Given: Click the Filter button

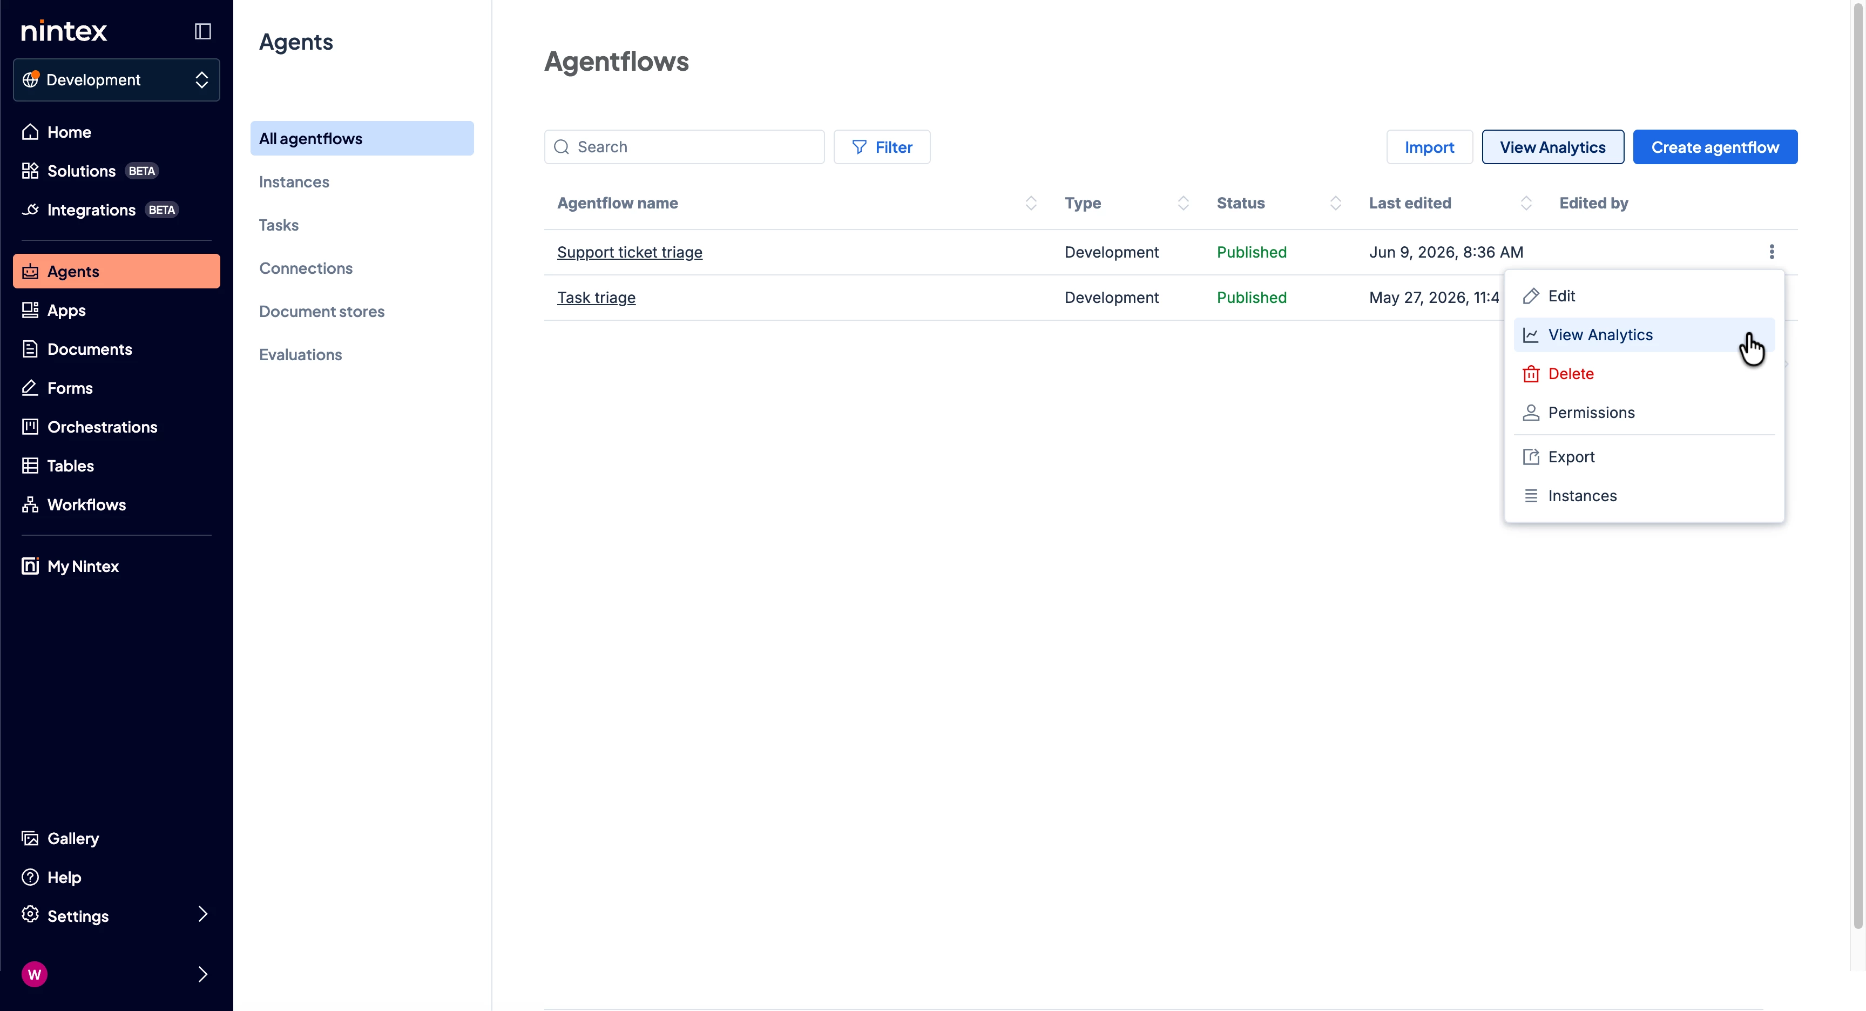Looking at the screenshot, I should 882,147.
